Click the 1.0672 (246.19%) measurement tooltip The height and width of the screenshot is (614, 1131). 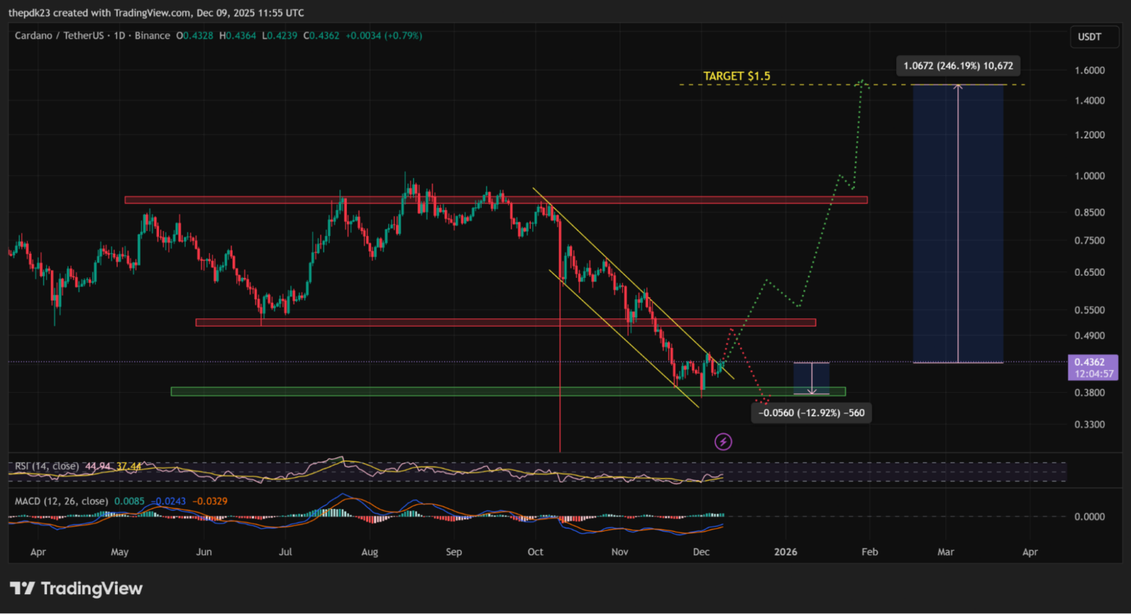pyautogui.click(x=958, y=65)
